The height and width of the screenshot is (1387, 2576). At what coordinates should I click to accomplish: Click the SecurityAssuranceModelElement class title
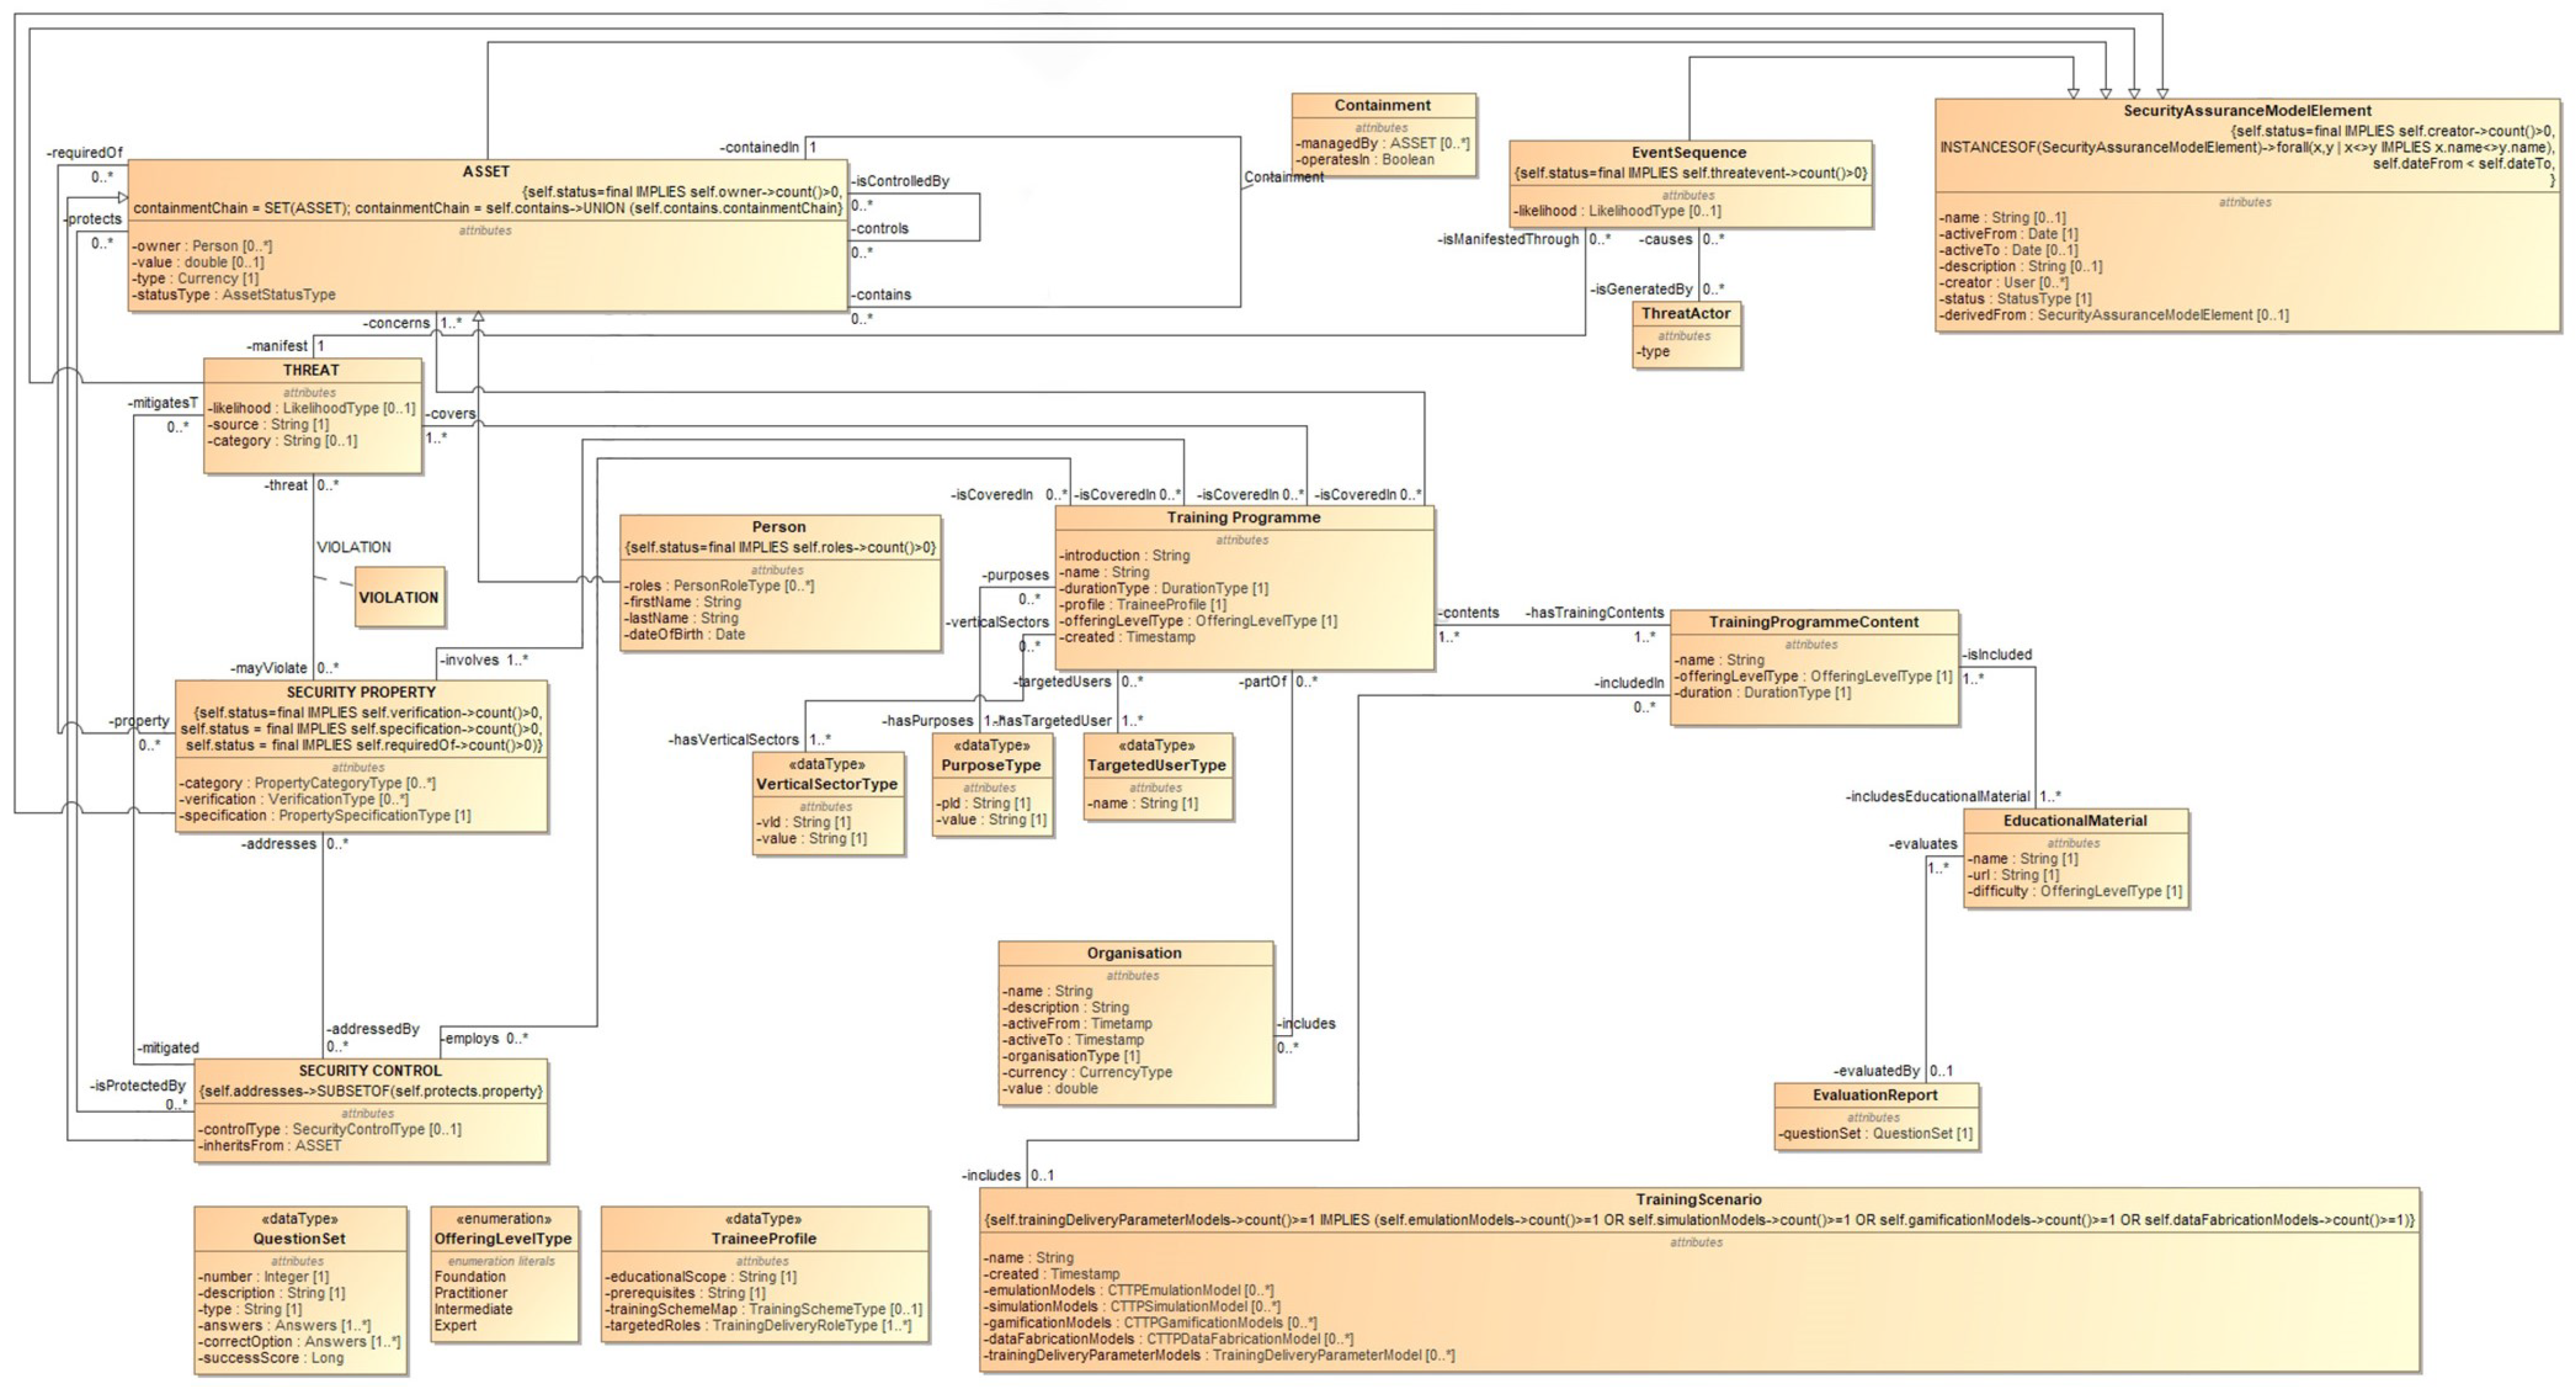click(x=2246, y=110)
